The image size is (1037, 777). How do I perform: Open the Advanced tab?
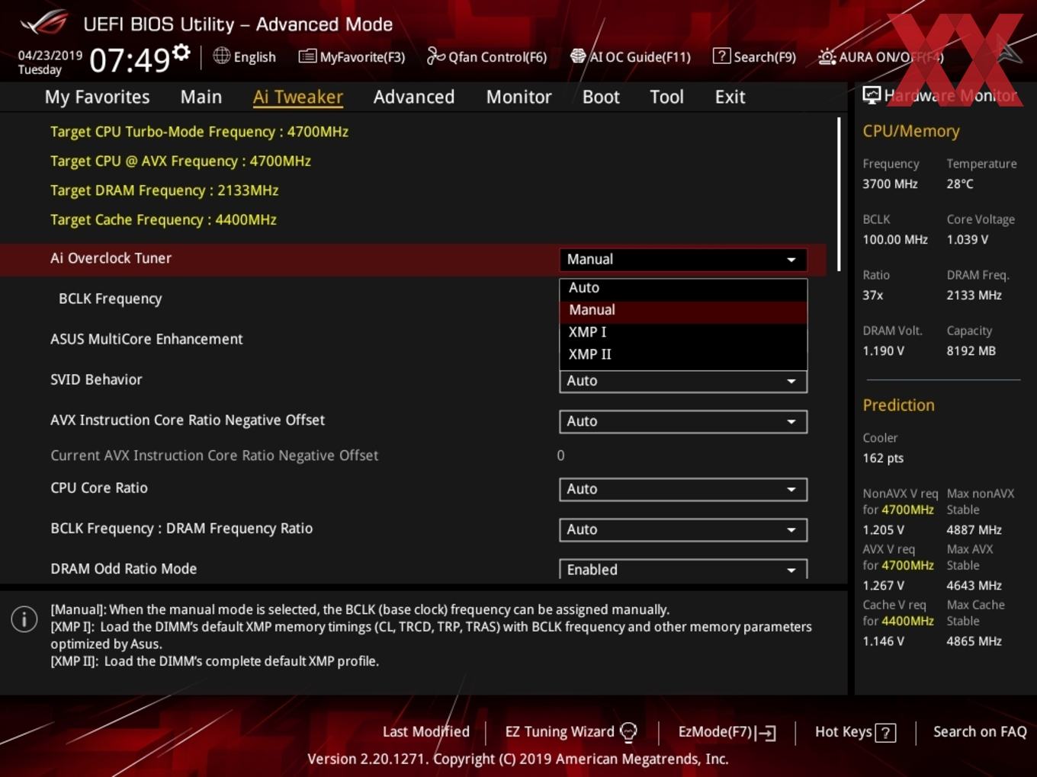tap(414, 97)
